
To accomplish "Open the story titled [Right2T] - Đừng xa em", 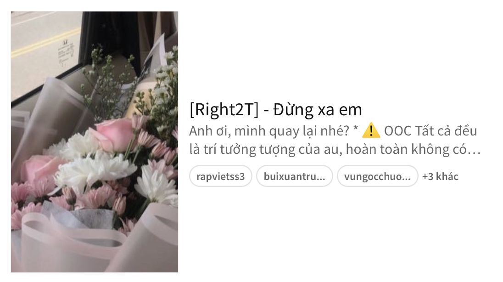I will 275,109.
